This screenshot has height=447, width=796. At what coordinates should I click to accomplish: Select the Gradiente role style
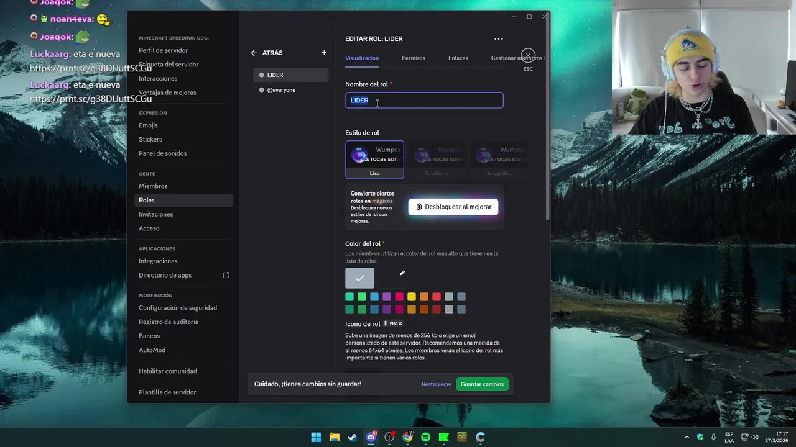click(x=437, y=160)
